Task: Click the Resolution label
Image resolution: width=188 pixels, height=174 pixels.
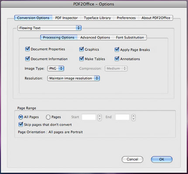Action: click(34, 78)
